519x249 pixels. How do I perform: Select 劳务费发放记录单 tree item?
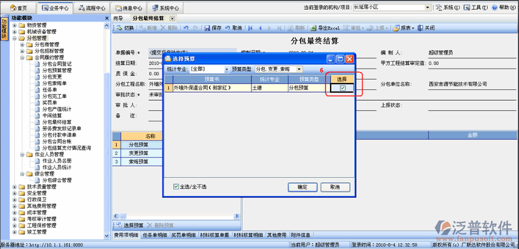[62, 128]
